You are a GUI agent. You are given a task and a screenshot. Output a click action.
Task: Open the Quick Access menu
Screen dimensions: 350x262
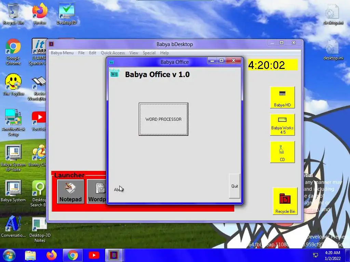(x=113, y=53)
